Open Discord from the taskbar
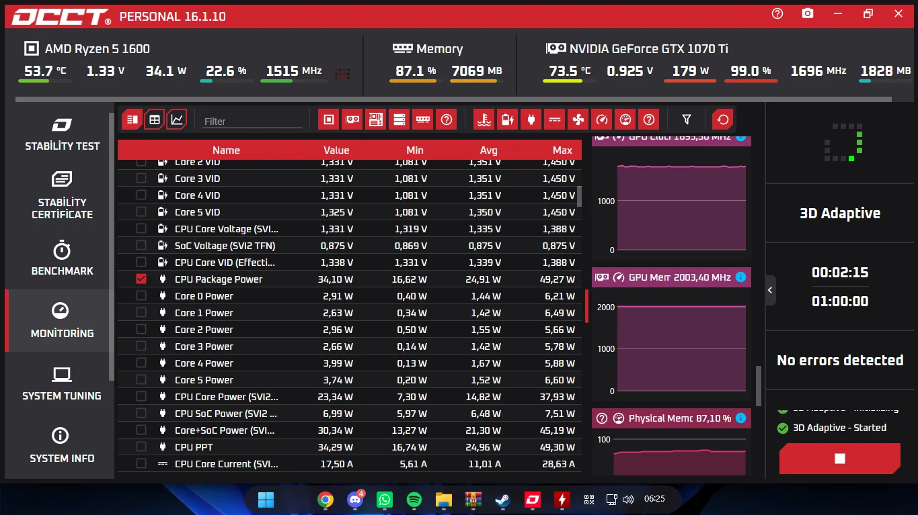Image resolution: width=918 pixels, height=515 pixels. (355, 500)
